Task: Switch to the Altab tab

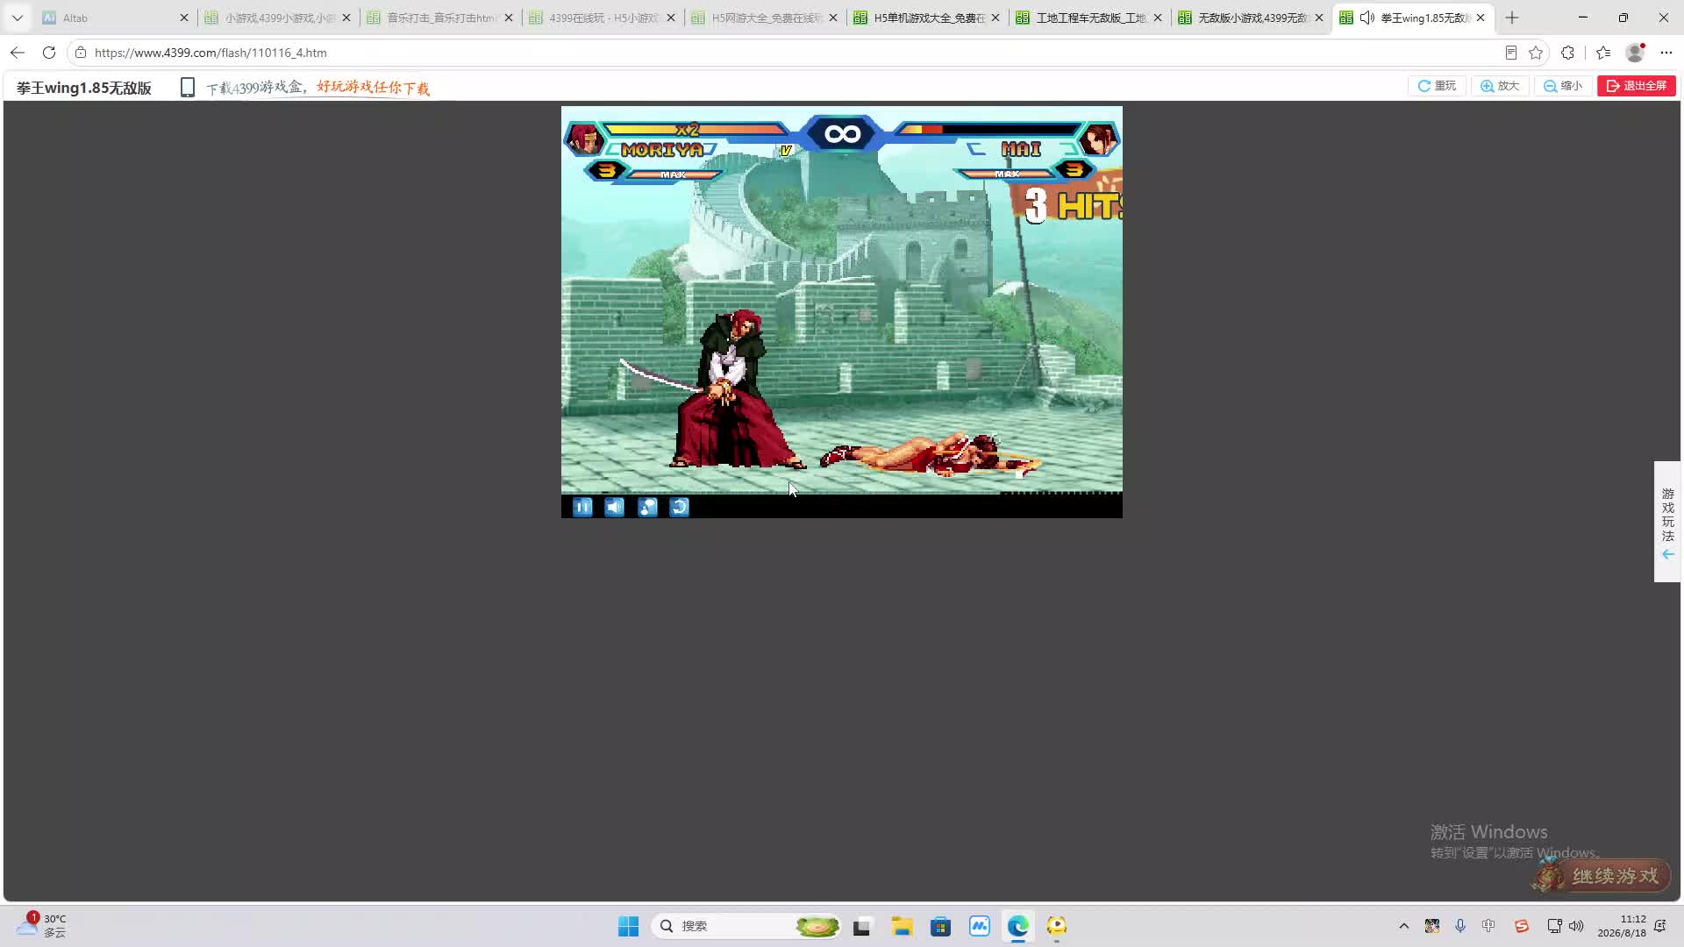Action: 114,18
